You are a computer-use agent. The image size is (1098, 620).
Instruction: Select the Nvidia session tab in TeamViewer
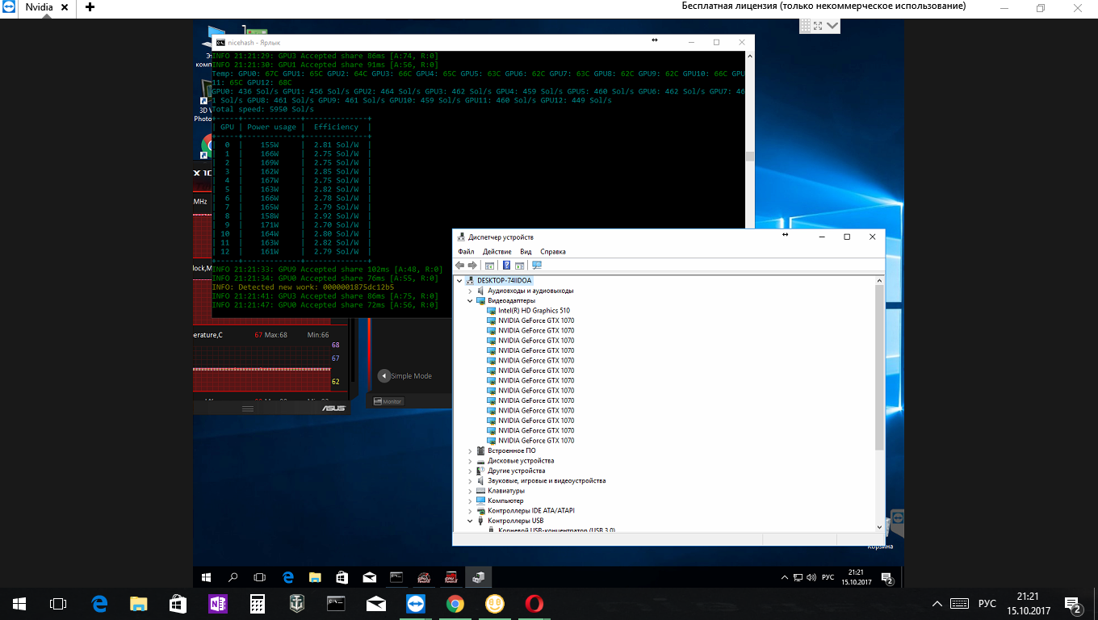pos(39,6)
